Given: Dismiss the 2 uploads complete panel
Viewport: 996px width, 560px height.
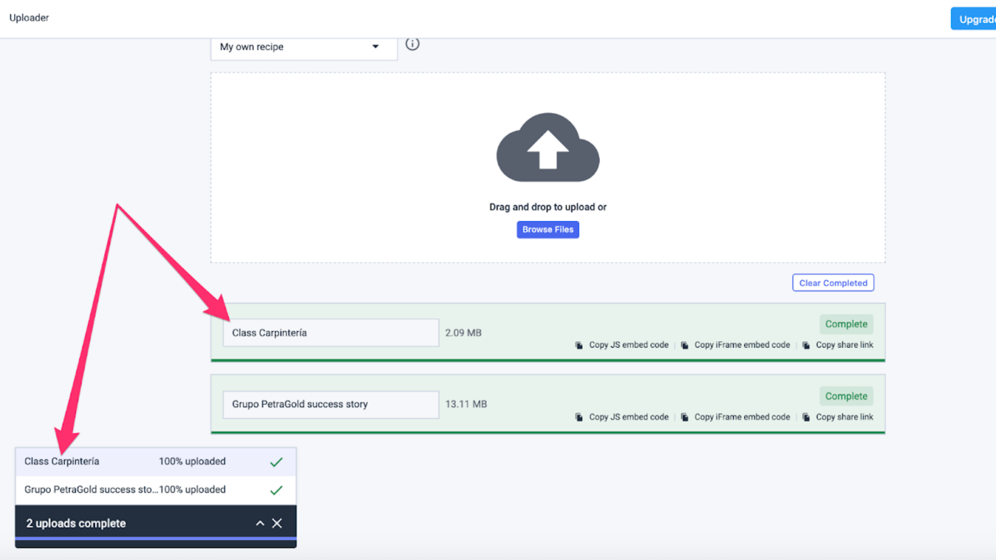Looking at the screenshot, I should 278,523.
